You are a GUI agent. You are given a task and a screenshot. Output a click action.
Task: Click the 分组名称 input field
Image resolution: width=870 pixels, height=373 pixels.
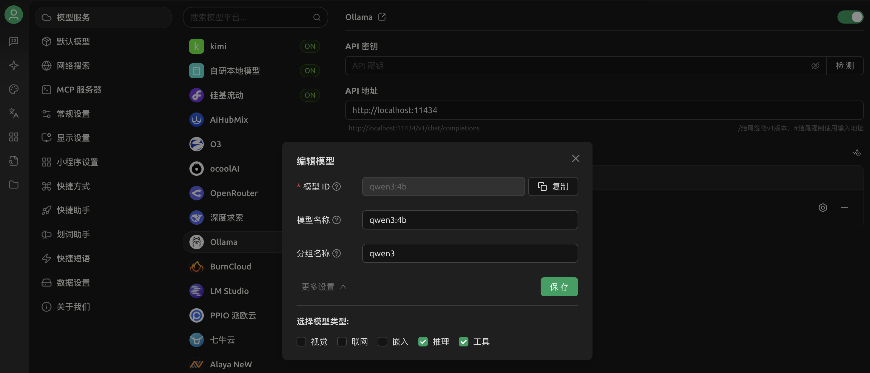pyautogui.click(x=469, y=253)
